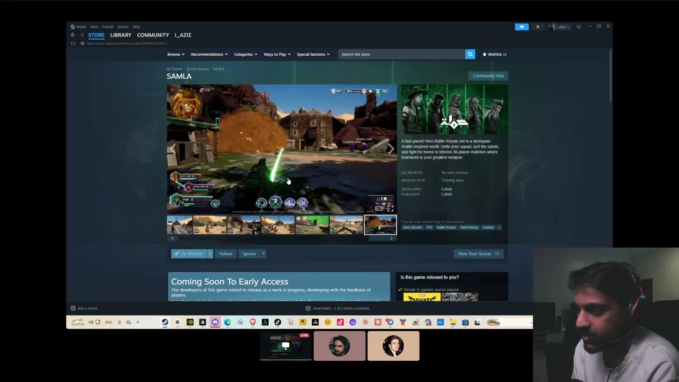The width and height of the screenshot is (679, 382).
Task: Open the Action Games breadcrumb
Action: coord(197,69)
